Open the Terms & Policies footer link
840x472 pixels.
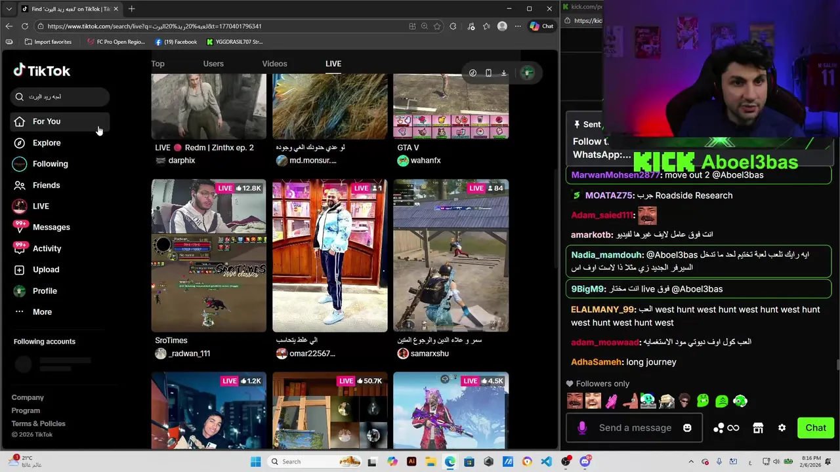tap(38, 423)
